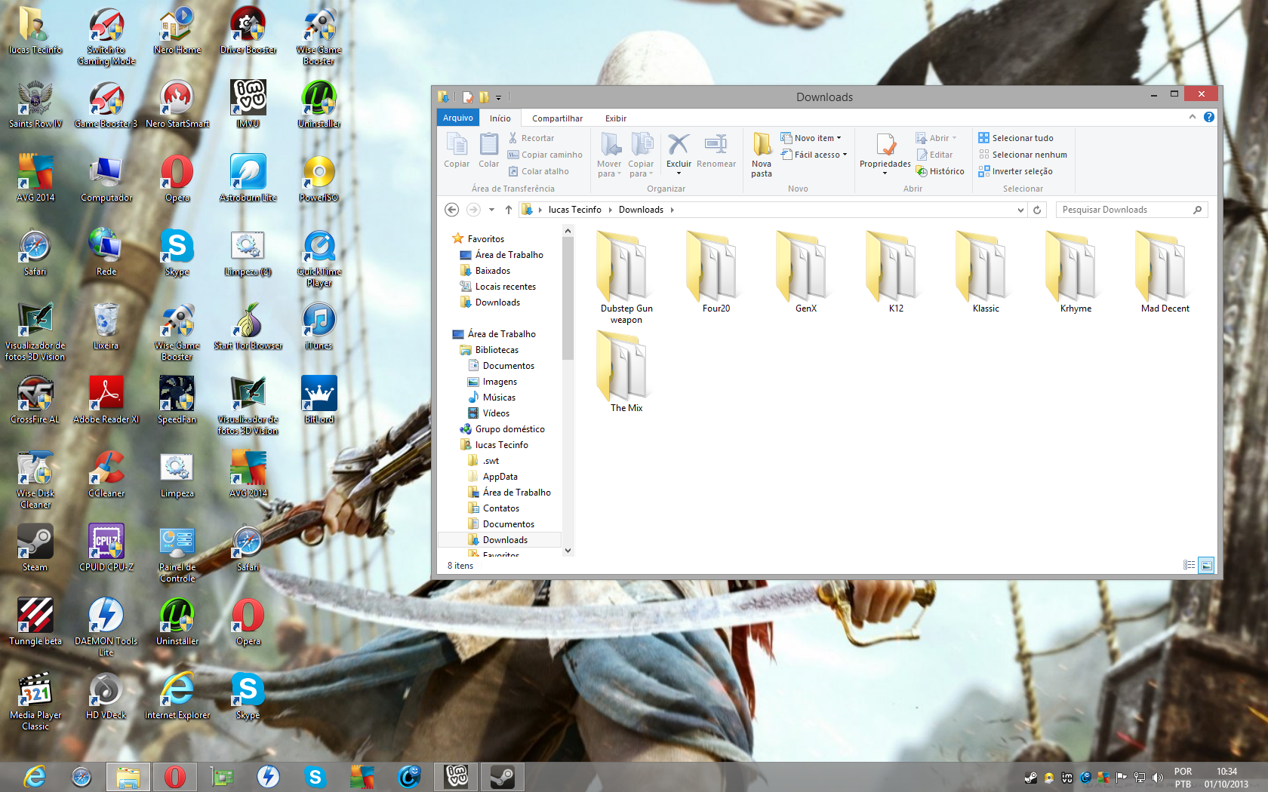Select the Mad Decent folder
Screen dimensions: 1268x792
pos(1165,272)
